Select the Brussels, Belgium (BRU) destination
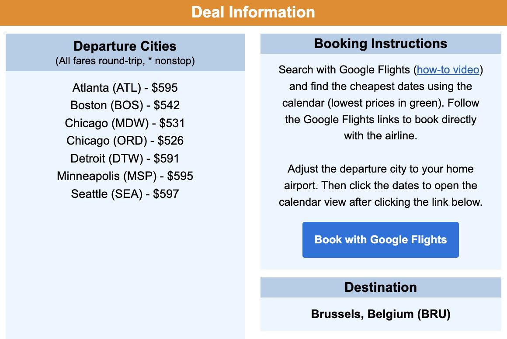Viewport: 507px width, 339px height. click(380, 314)
